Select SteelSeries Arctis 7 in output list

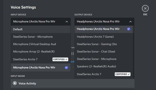[104, 74]
